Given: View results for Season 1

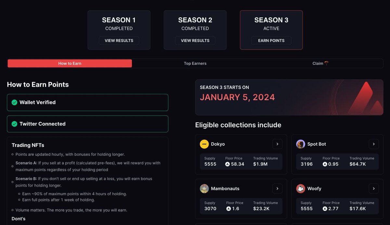Looking at the screenshot, I should (x=119, y=40).
